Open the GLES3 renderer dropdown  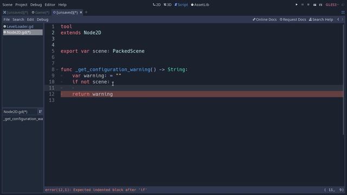click(x=332, y=5)
